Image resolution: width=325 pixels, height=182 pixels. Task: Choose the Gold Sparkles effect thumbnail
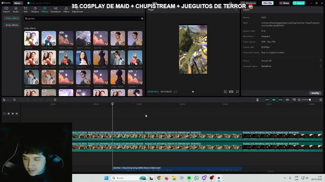66,58
